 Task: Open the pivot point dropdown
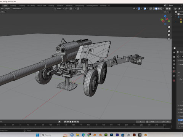(67, 9)
